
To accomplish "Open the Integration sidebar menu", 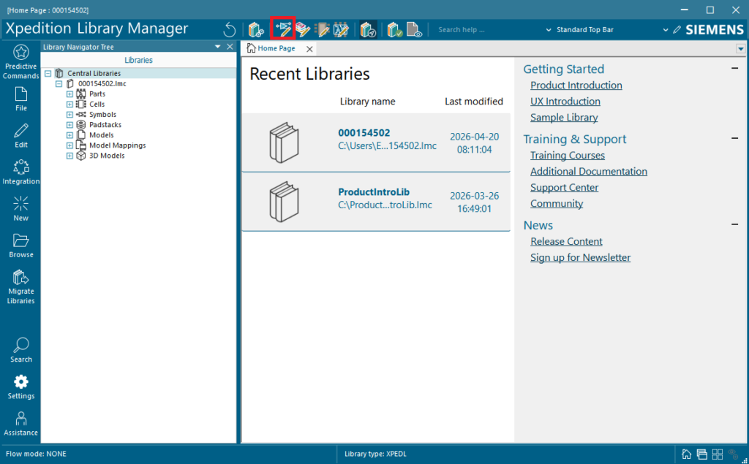I will [21, 172].
